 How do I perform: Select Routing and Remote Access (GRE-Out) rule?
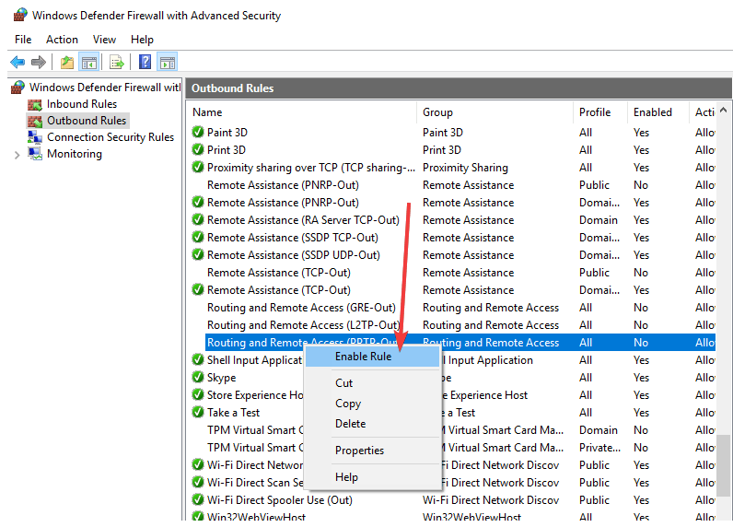pyautogui.click(x=452, y=307)
